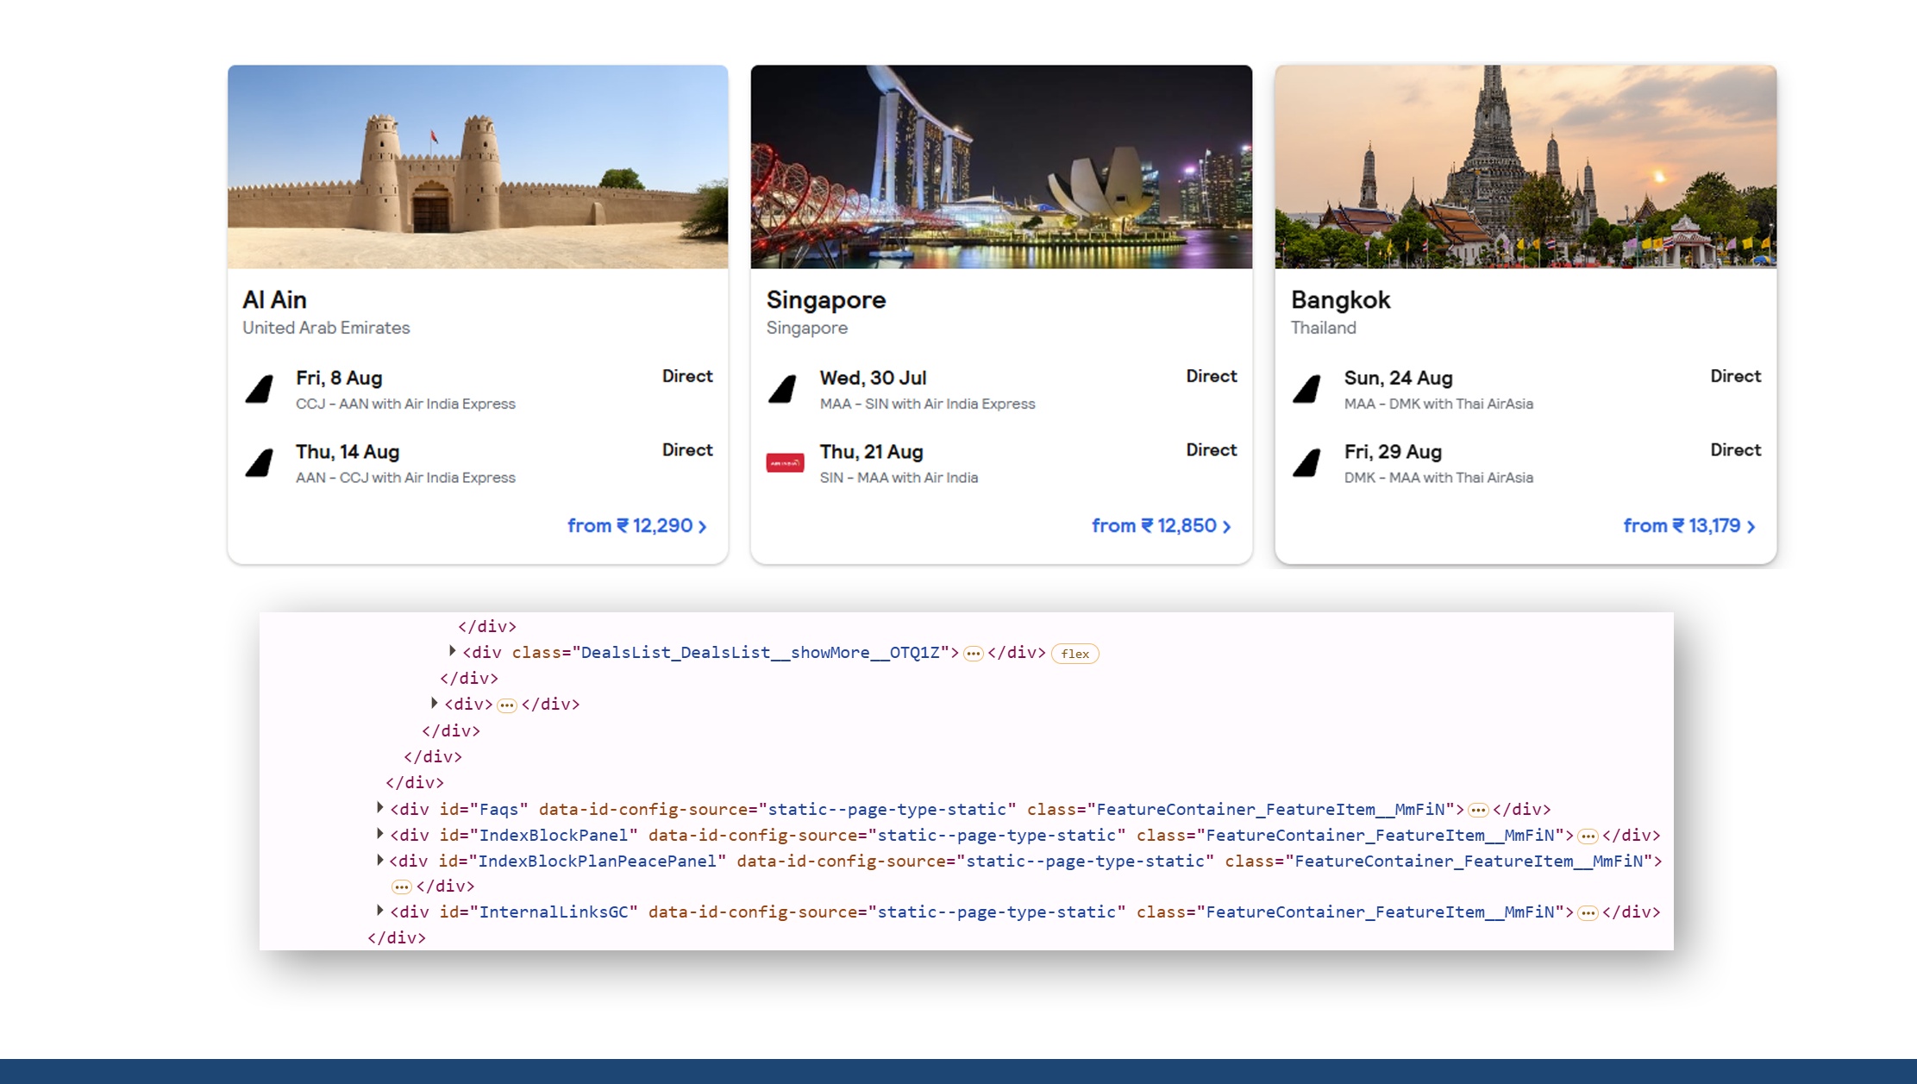The image size is (1917, 1084).
Task: Expand the Faqs div in DevTools
Action: [x=380, y=809]
